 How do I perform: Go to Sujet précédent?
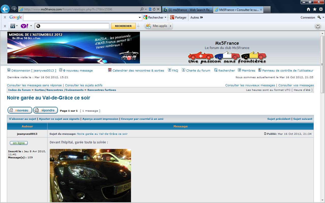(279, 119)
